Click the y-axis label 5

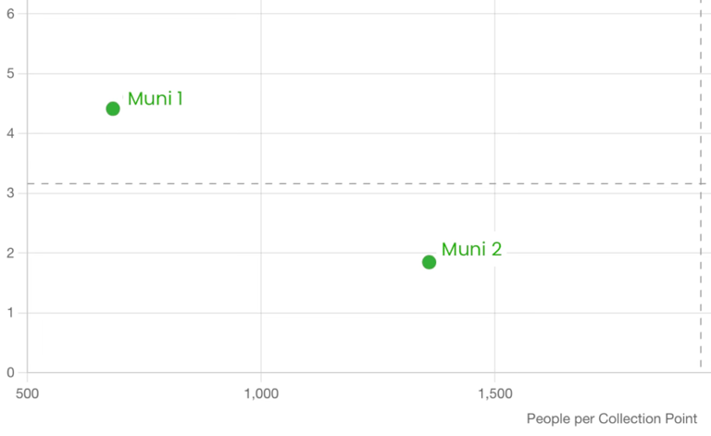point(10,73)
